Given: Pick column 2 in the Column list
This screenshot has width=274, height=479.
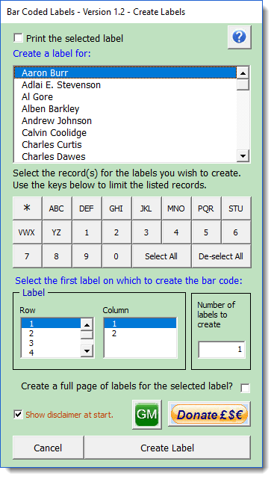Looking at the screenshot, I should point(140,333).
